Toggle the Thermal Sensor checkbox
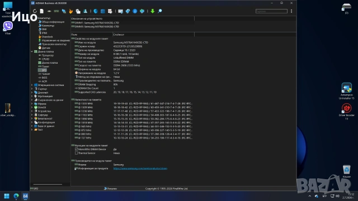358x201 pixels. 76,153
